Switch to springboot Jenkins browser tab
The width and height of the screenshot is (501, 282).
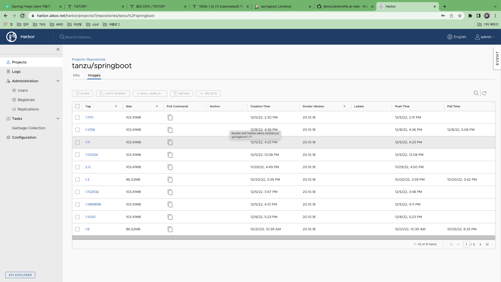[x=283, y=7]
